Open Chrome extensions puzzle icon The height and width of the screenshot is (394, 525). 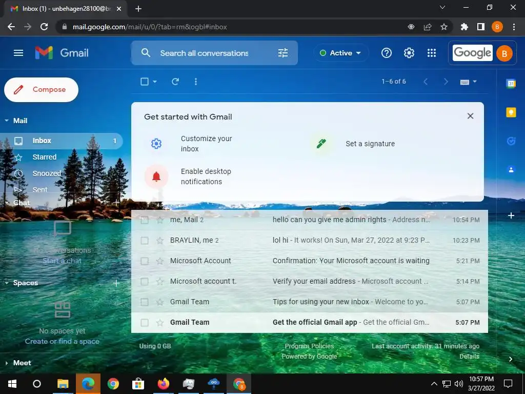click(464, 27)
